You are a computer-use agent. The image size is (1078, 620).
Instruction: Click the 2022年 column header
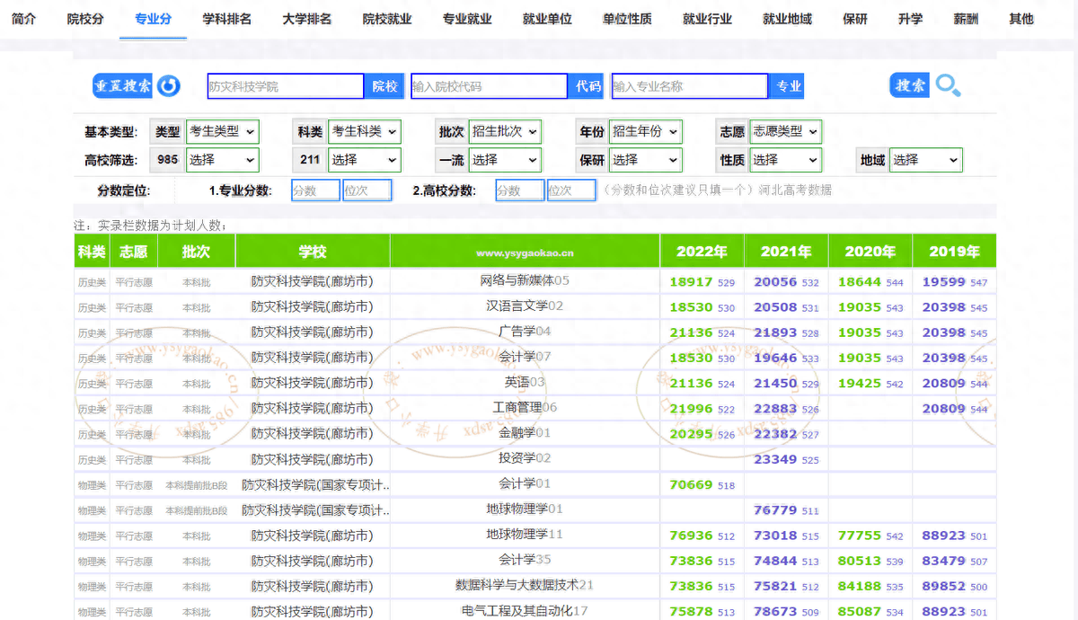(x=702, y=252)
